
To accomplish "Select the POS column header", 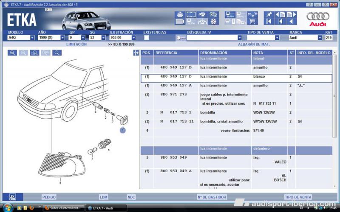I will click(x=147, y=53).
